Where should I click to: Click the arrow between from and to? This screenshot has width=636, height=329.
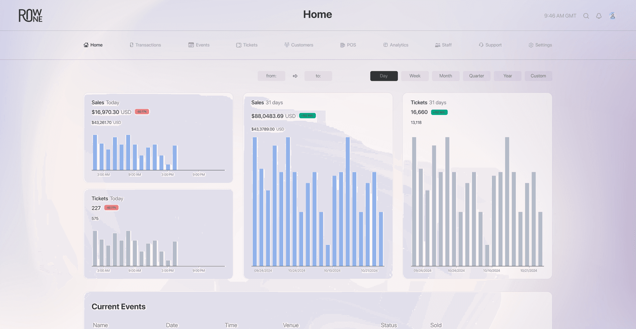pos(295,76)
